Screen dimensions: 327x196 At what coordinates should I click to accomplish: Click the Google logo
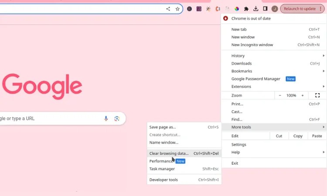click(42, 86)
